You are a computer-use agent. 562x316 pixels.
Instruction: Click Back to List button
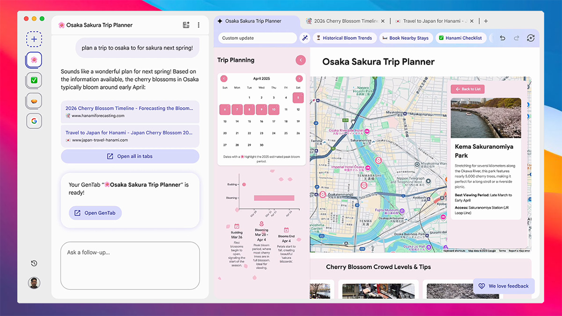click(467, 89)
